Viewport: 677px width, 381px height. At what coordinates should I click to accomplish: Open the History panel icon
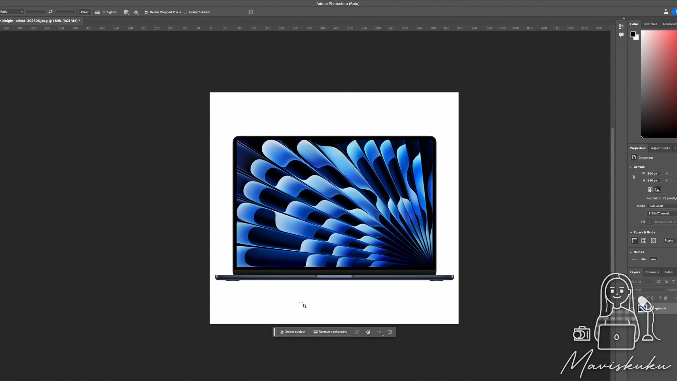[621, 26]
